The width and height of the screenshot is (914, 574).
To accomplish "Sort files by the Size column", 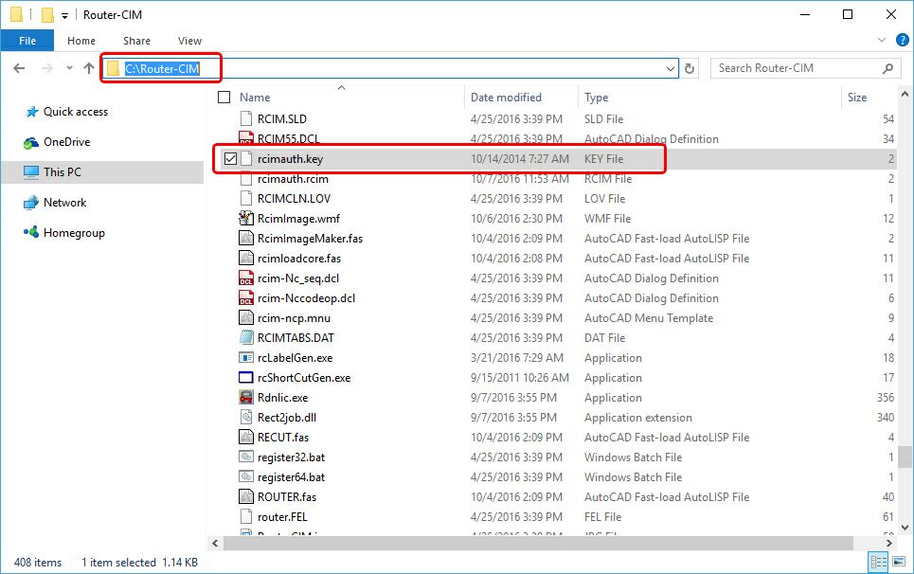I will pyautogui.click(x=855, y=98).
